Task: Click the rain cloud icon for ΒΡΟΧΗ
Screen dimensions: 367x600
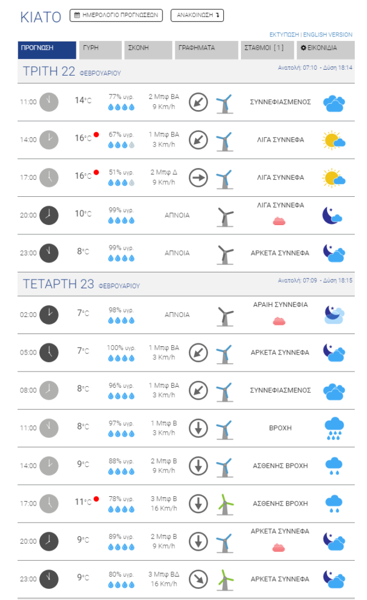Action: (x=334, y=428)
